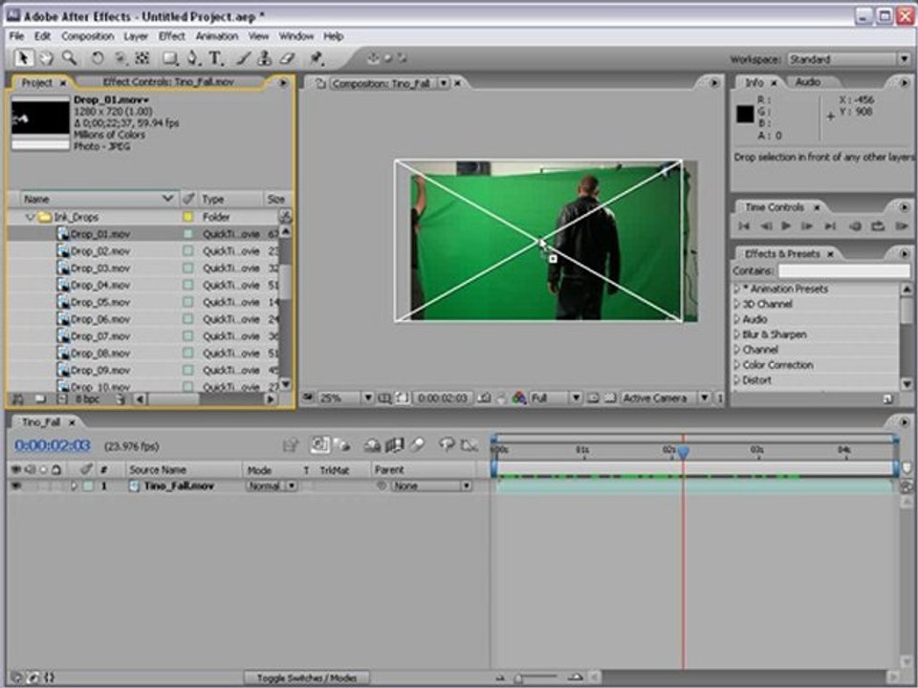Viewport: 918px width, 688px height.
Task: Expand the Color Correction effects category
Action: click(737, 365)
